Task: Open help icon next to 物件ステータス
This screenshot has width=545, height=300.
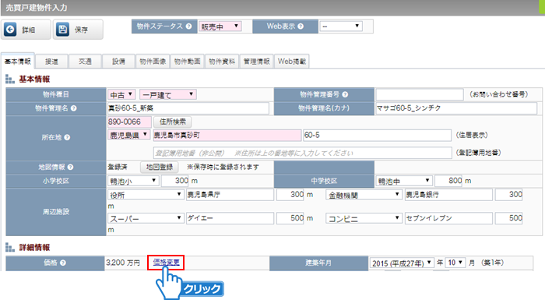Action: [x=188, y=26]
